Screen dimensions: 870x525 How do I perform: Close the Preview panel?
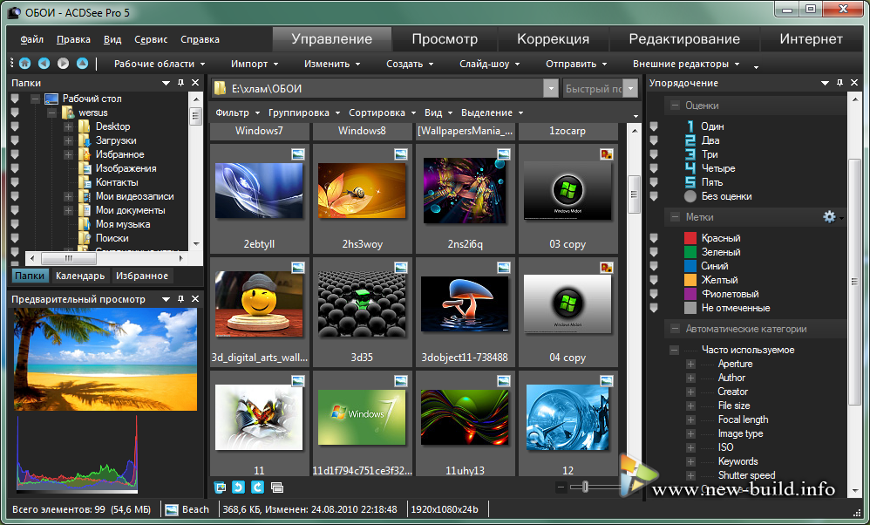(x=195, y=299)
